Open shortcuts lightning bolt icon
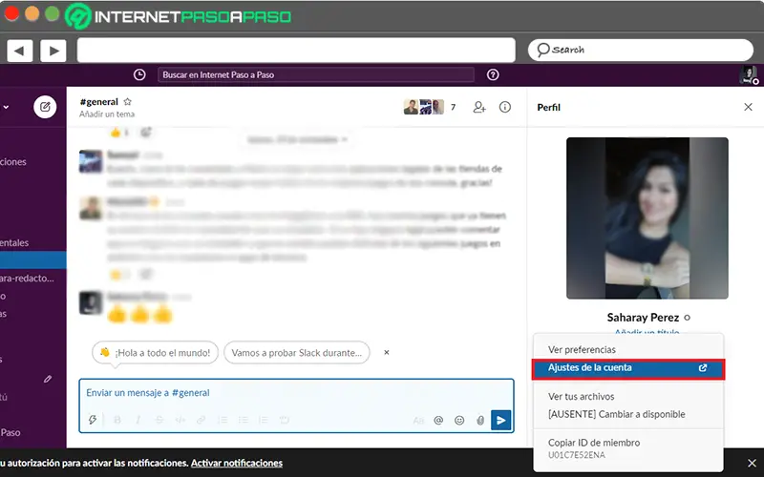764x477 pixels. (92, 420)
